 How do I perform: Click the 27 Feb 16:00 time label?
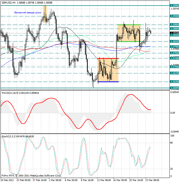click(x=39, y=180)
